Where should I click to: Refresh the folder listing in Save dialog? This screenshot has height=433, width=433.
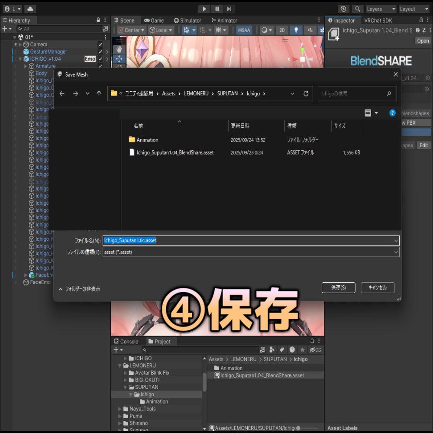click(306, 94)
